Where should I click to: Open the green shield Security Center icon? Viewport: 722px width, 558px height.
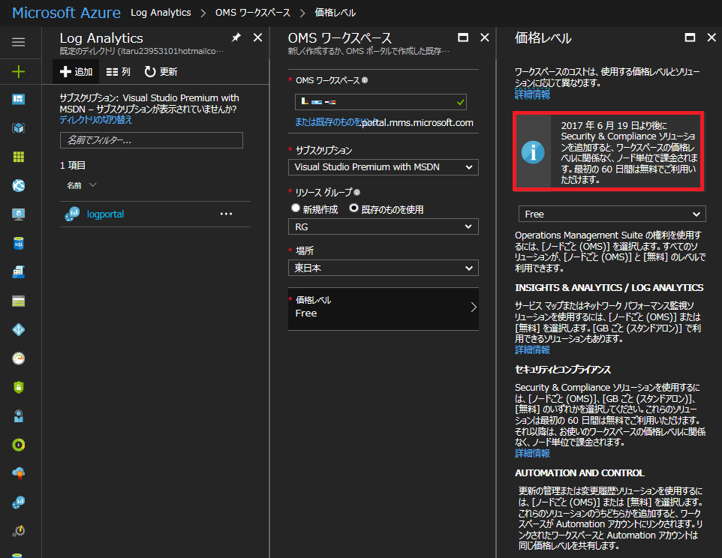19,387
